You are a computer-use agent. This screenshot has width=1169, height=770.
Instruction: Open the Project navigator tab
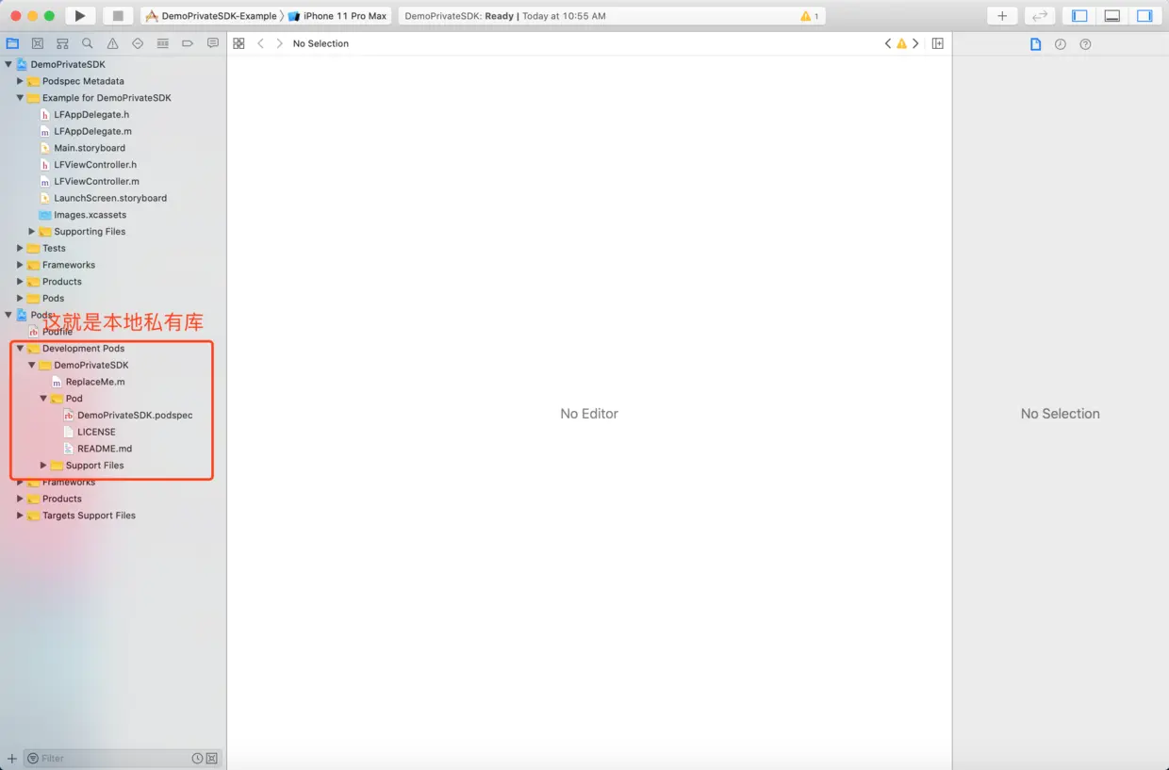coord(12,43)
